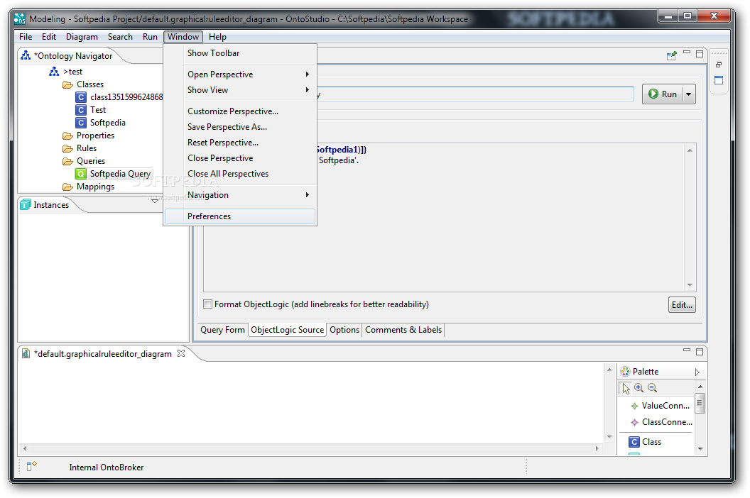Click the diagram horizontal scrollbar
Viewport: 750px width, 498px height.
pyautogui.click(x=311, y=448)
